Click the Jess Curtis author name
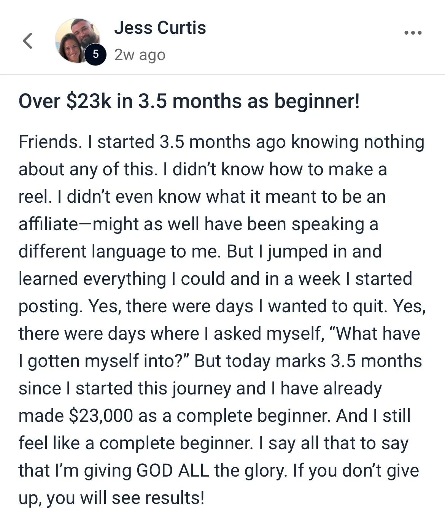Viewport: 445px width, 515px height. pyautogui.click(x=160, y=28)
